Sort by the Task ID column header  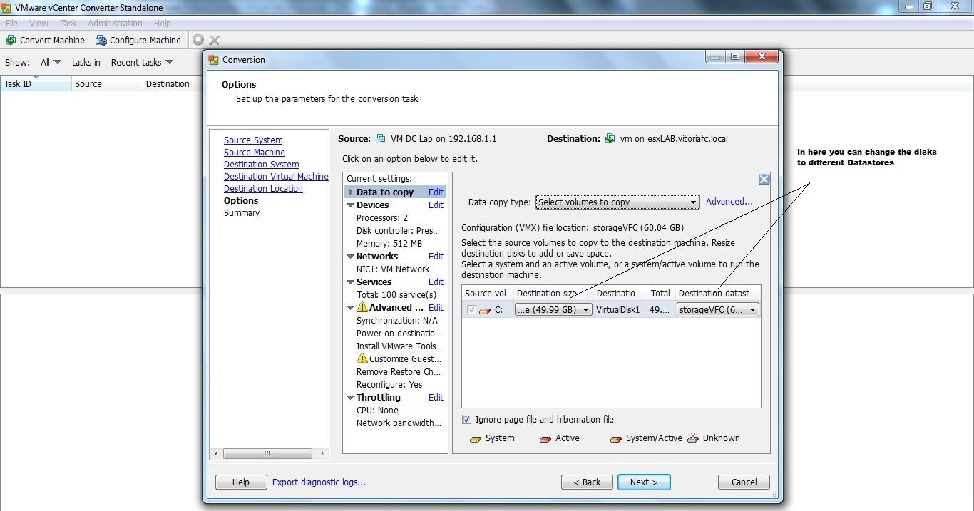click(36, 83)
